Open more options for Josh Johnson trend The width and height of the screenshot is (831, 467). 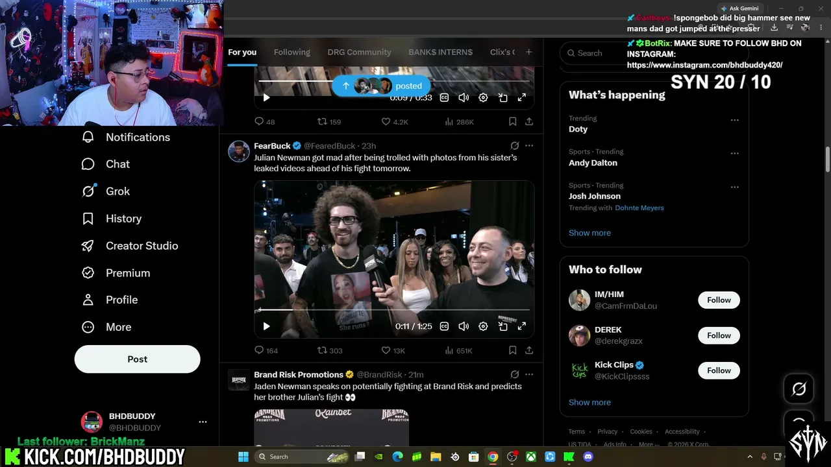point(734,187)
